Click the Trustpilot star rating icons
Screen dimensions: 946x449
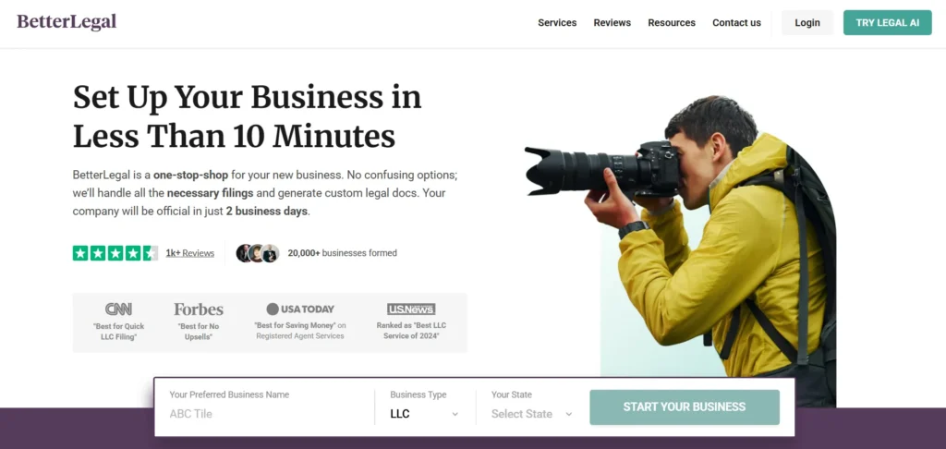click(115, 253)
